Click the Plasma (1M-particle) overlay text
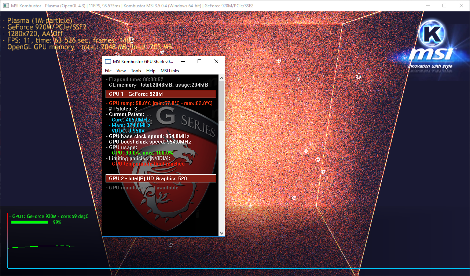Screen dimensions: 470x276 37,21
